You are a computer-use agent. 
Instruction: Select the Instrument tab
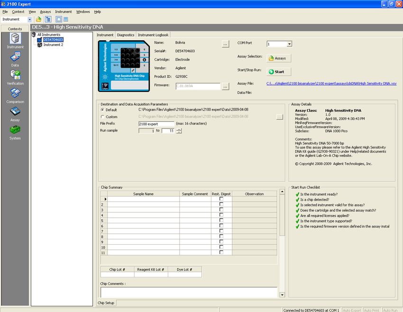click(105, 35)
